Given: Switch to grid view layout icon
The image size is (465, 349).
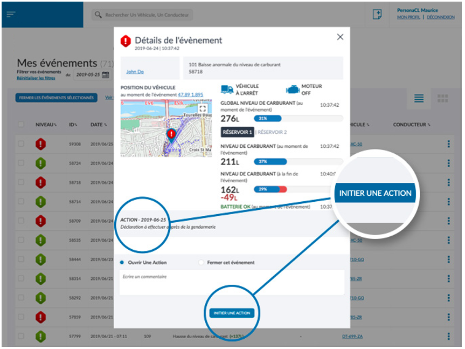Looking at the screenshot, I should pyautogui.click(x=442, y=98).
